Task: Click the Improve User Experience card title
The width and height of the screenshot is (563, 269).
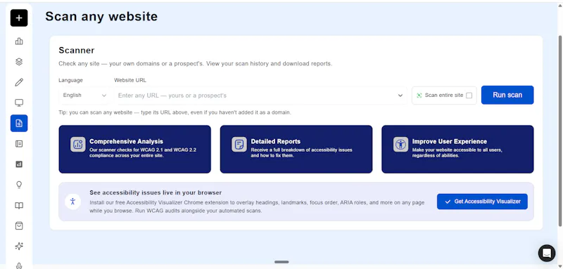Action: (450, 141)
